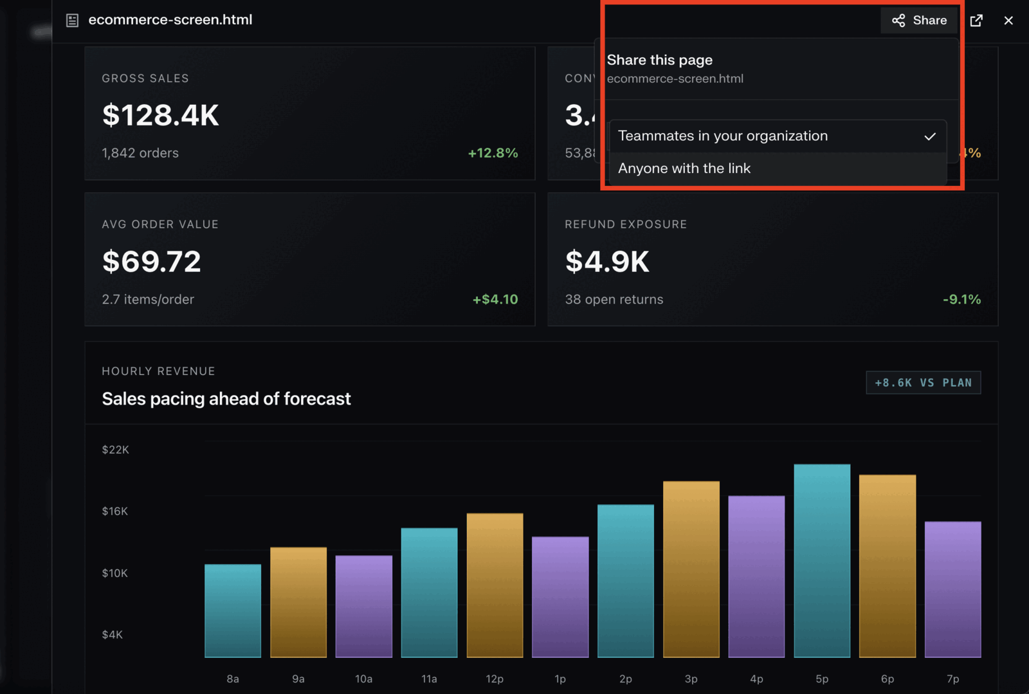This screenshot has height=694, width=1029.
Task: Click the +8.6K VS PLAN badge
Action: coord(923,383)
